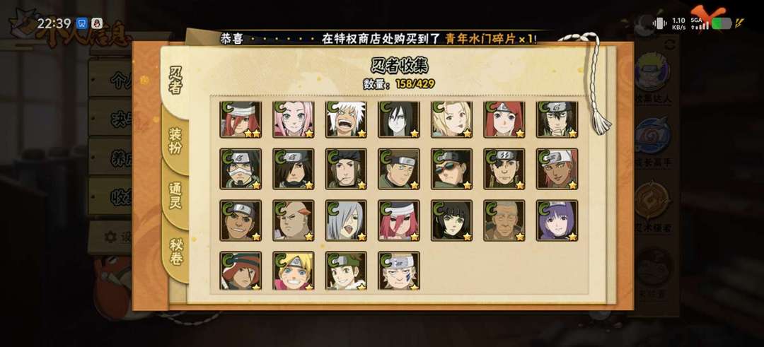Select white-haired ninja with blue cheek markings
Image resolution: width=764 pixels, height=347 pixels.
point(398,271)
